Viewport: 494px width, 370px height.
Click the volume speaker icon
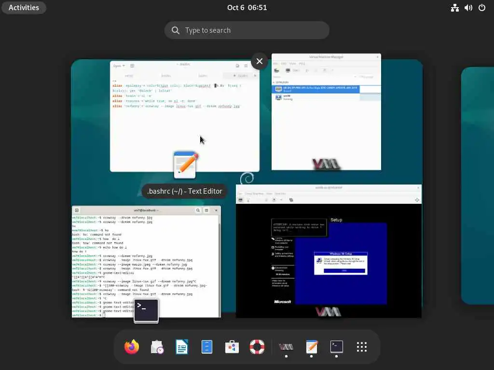point(468,8)
